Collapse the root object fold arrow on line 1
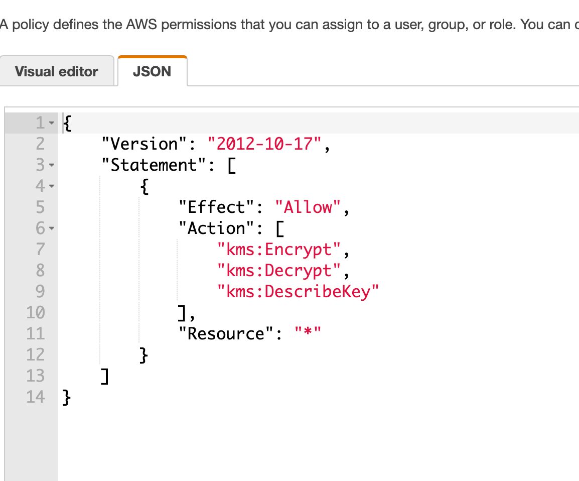The image size is (579, 481). [x=52, y=123]
